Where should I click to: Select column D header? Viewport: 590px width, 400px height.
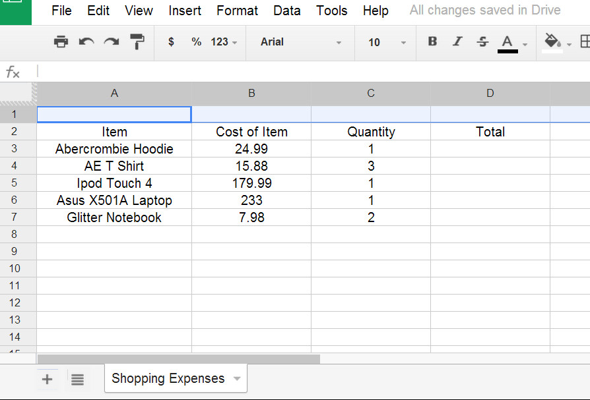[490, 94]
